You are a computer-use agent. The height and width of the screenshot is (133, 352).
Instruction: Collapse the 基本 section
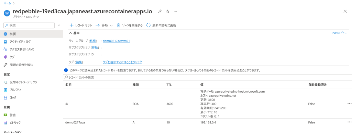coord(74,33)
